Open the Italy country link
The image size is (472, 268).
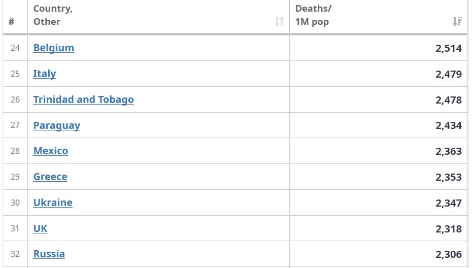coord(45,74)
